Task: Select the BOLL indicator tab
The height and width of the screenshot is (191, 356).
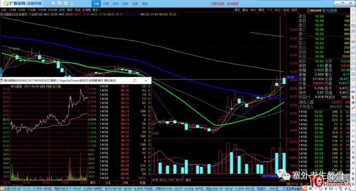Action: point(163,180)
